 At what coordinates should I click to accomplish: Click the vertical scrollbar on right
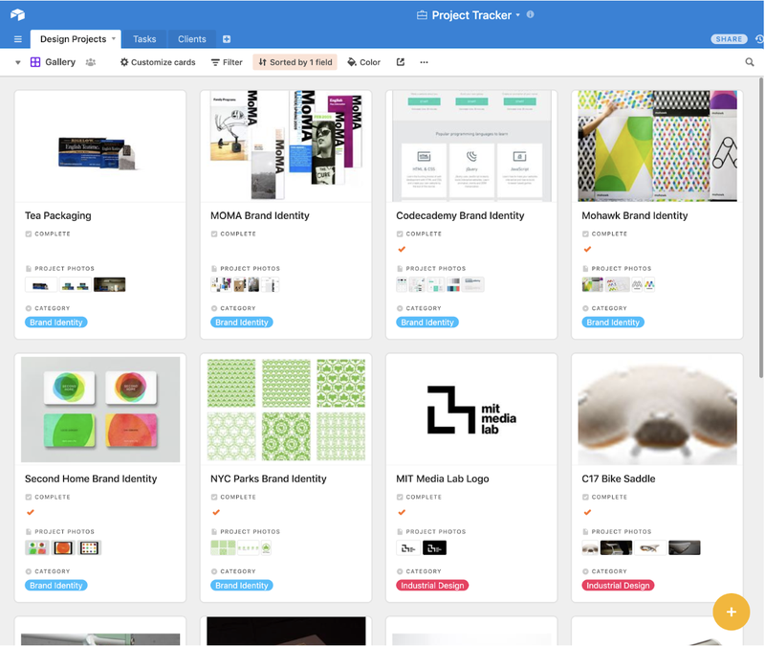pos(761,227)
